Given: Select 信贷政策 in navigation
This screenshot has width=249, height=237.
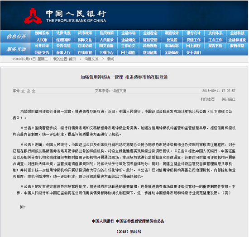Looking at the screenshot, I should [x=107, y=33].
